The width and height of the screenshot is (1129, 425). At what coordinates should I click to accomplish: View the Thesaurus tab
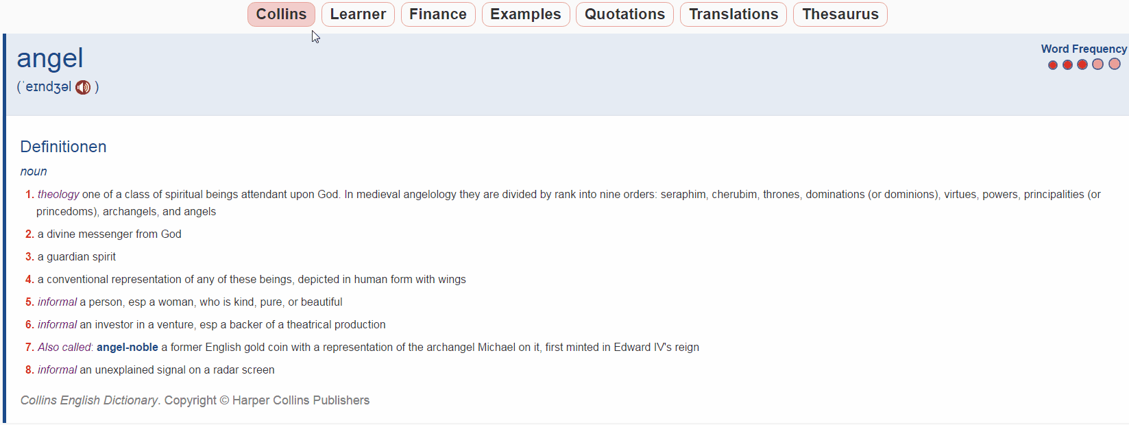click(840, 14)
